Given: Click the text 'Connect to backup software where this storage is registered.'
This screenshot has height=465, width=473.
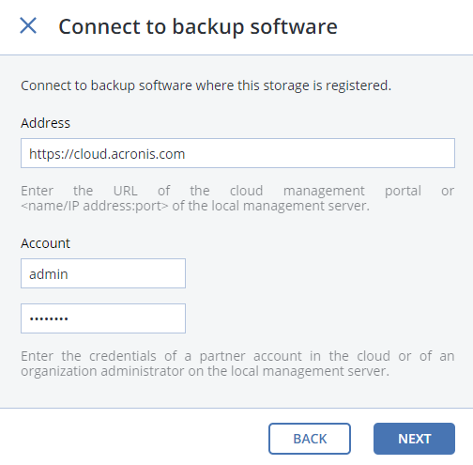Looking at the screenshot, I should point(206,85).
